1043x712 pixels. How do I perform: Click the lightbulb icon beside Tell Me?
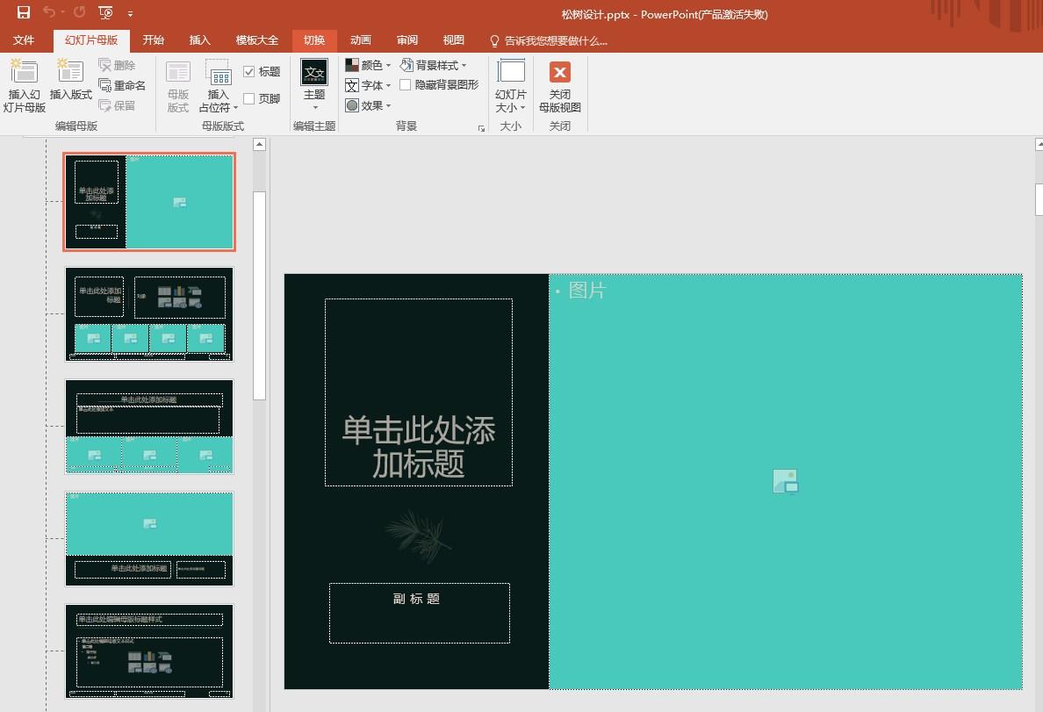click(494, 41)
